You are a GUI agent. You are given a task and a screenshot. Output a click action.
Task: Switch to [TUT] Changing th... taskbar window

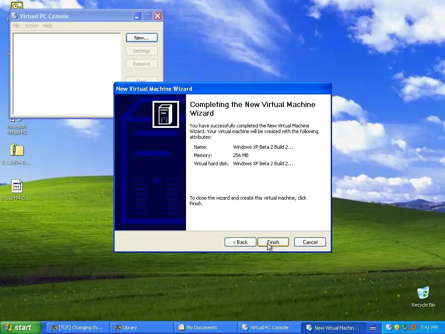77,327
